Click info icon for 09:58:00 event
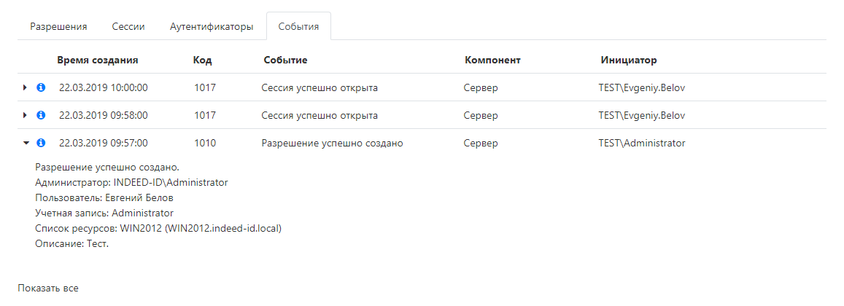Screen dimensions: 844x306 click(41, 115)
